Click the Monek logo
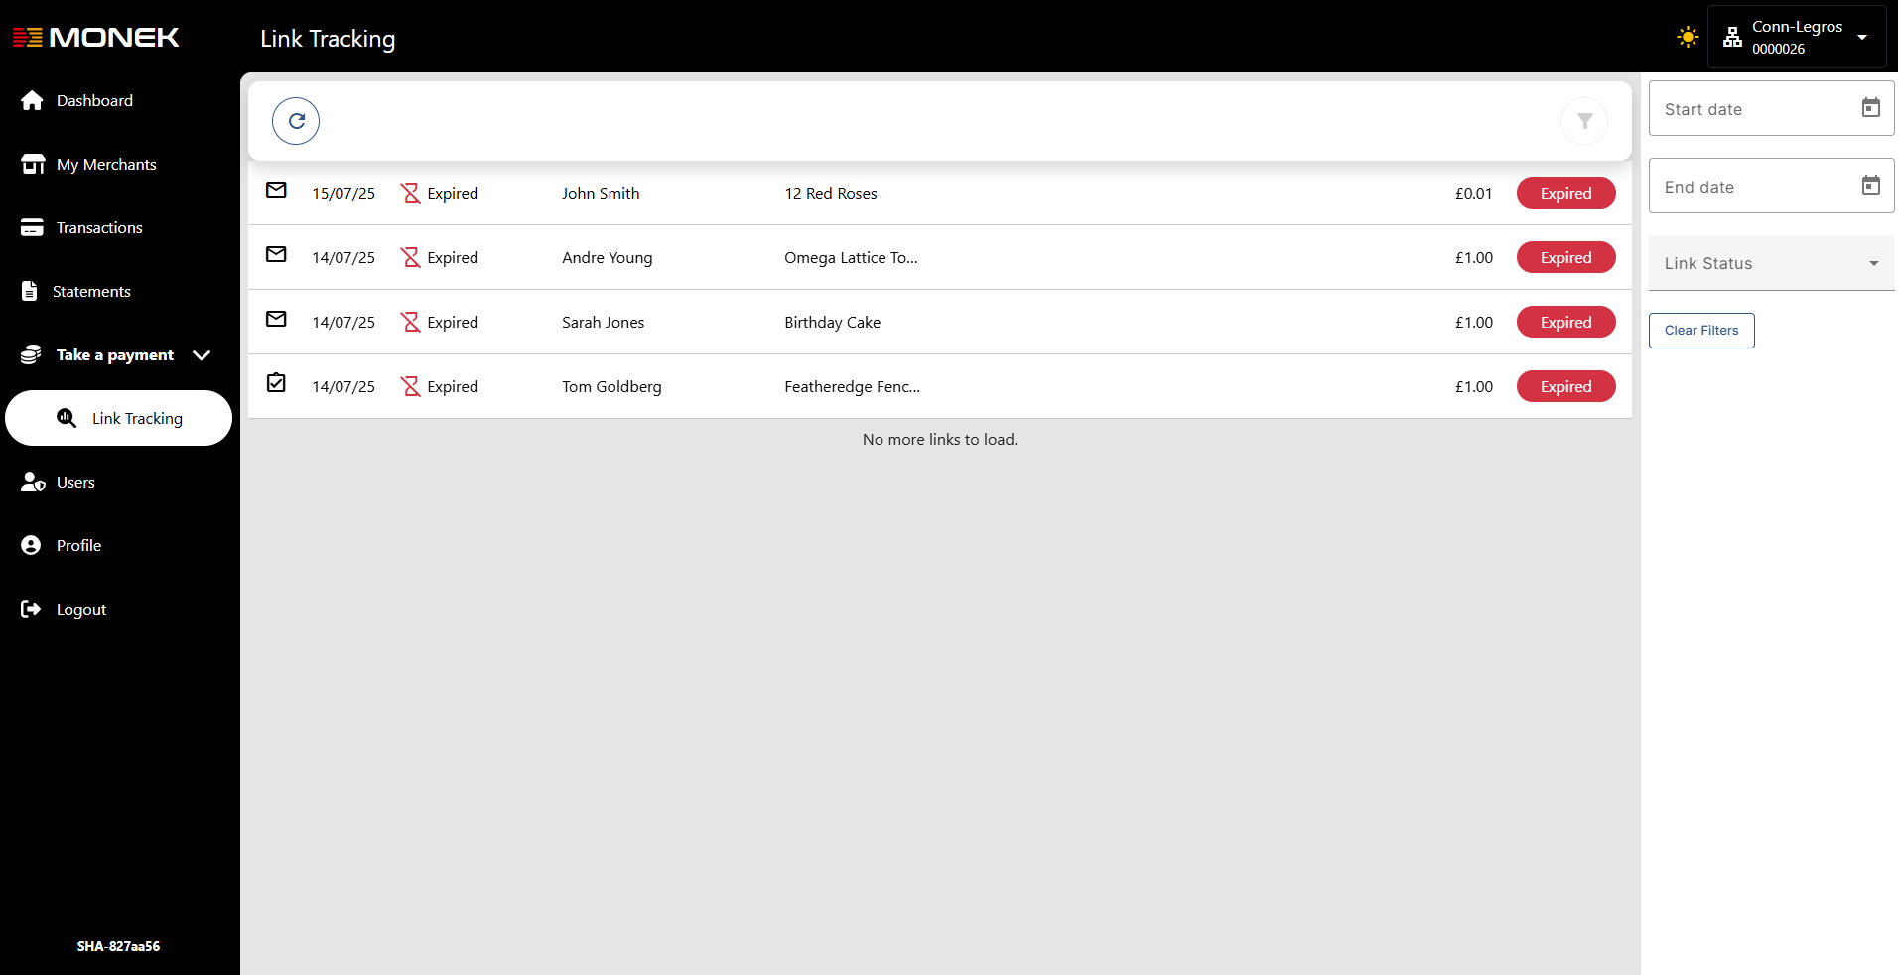 click(x=96, y=38)
